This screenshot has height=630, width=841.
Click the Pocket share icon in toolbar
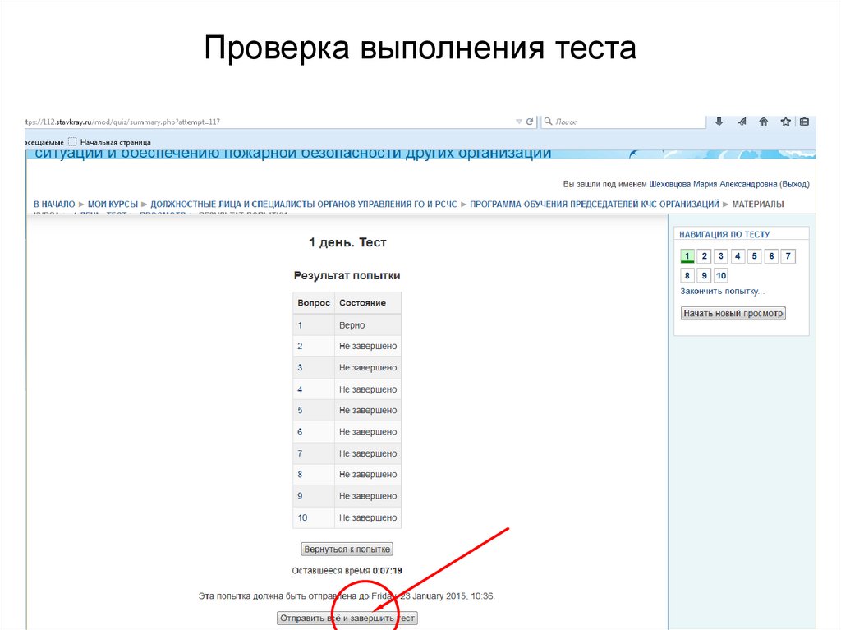tap(742, 121)
